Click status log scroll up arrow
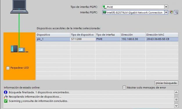Viewport: 182px width, 109px height. [176, 92]
